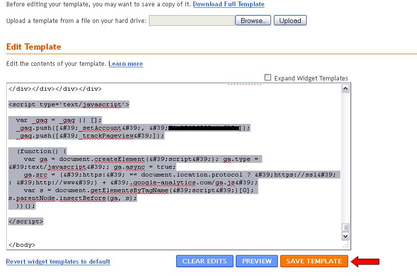
Task: Click the CLEAR EDITS button
Action: tap(205, 261)
